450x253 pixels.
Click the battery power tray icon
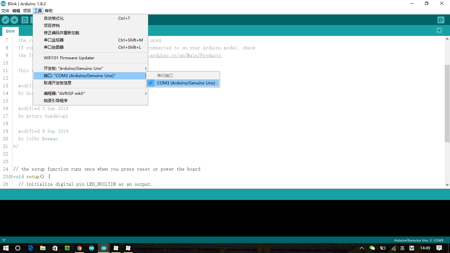click(383, 248)
